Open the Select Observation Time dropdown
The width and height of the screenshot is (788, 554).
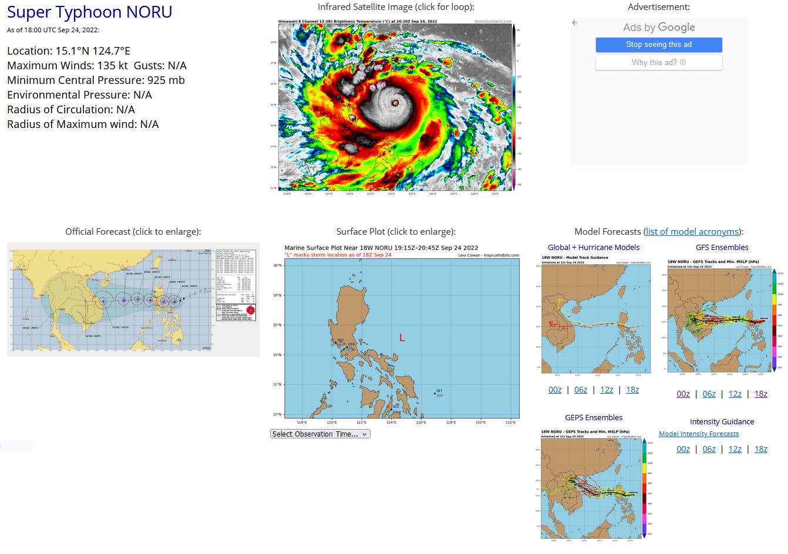point(319,434)
